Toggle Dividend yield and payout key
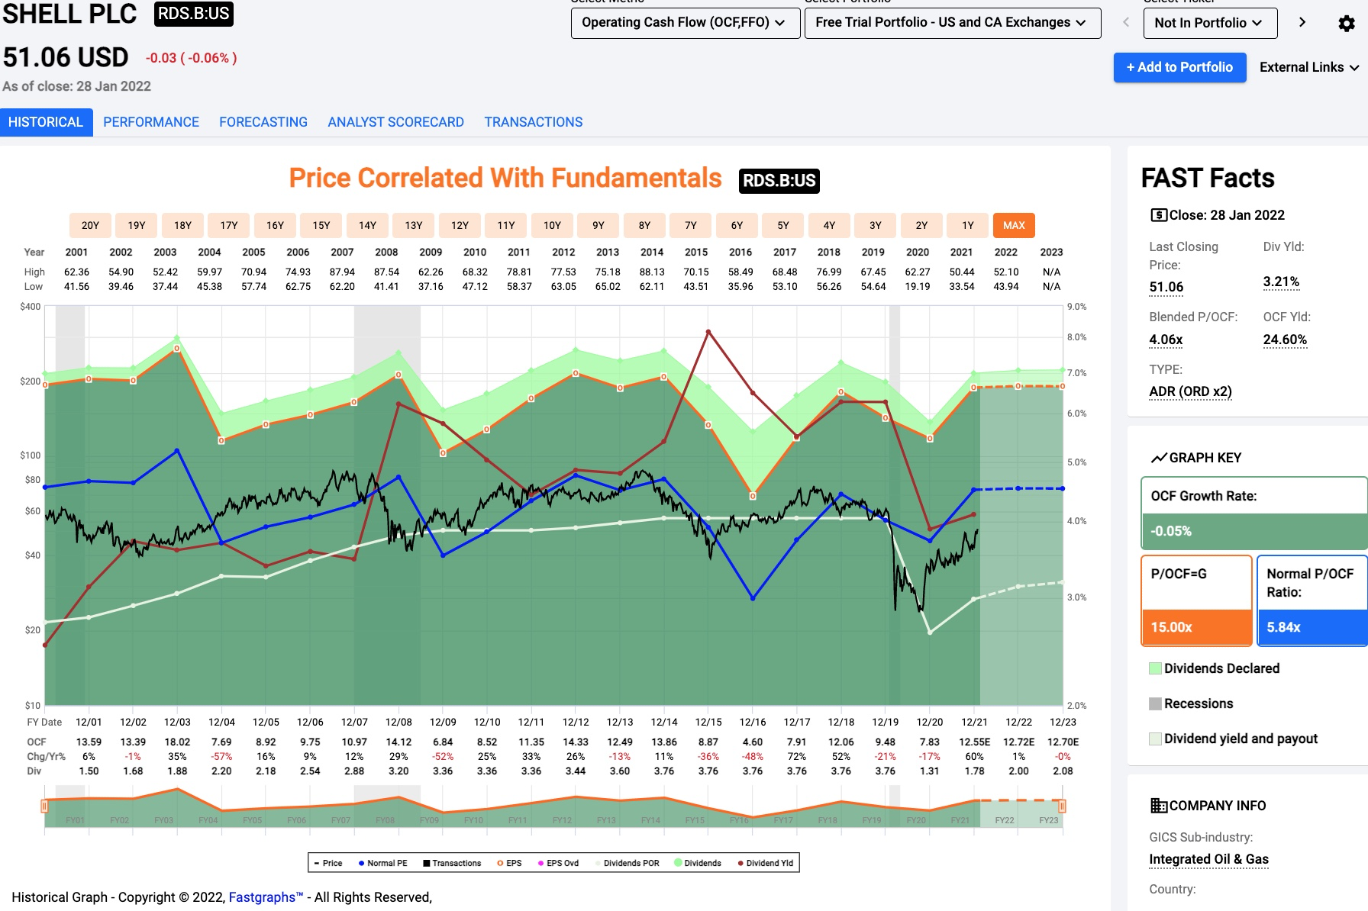The height and width of the screenshot is (911, 1368). 1233,739
